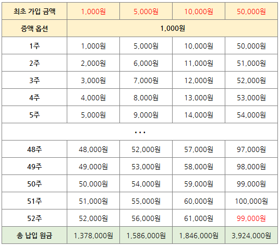Click 54,000원 in the 50주 row
The width and height of the screenshot is (279, 245).
coord(146,183)
